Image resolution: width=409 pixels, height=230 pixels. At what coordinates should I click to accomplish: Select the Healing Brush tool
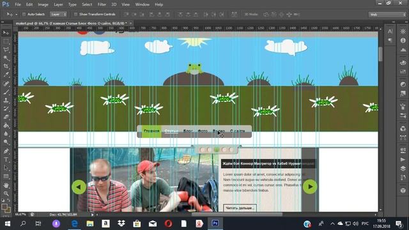[6, 84]
